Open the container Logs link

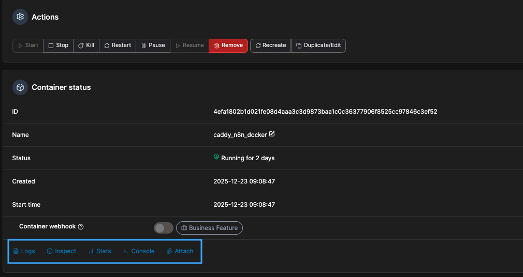pos(24,251)
